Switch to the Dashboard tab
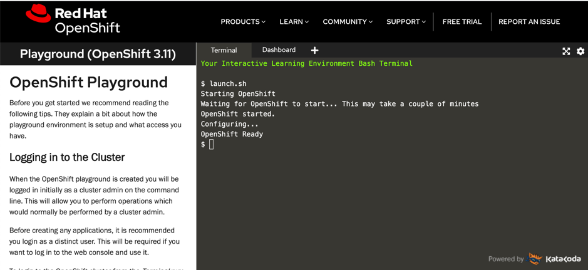The width and height of the screenshot is (588, 270). [x=279, y=50]
